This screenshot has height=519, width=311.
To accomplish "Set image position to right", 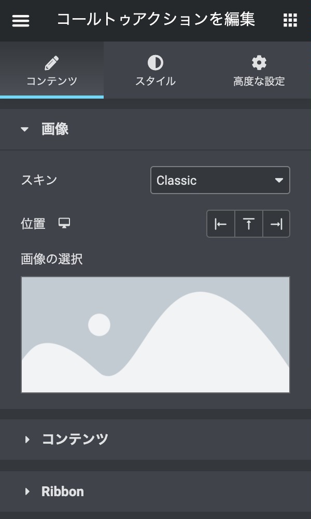I will click(276, 224).
